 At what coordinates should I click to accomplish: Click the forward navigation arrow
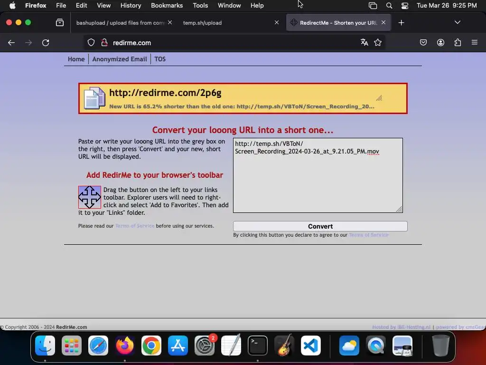(28, 42)
